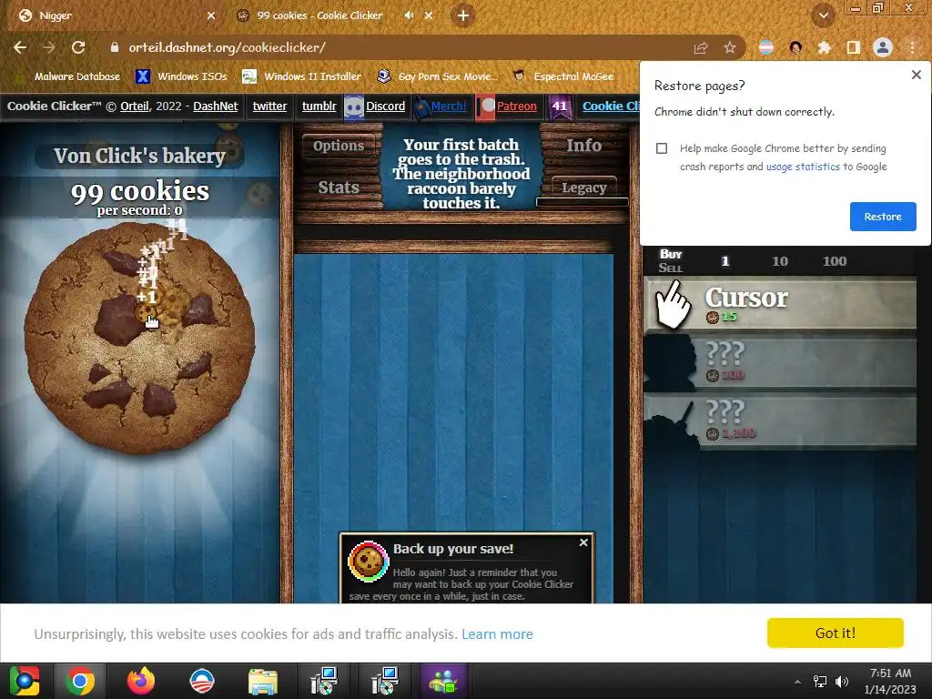The width and height of the screenshot is (932, 699).
Task: Close the Cookie Clicker browser tab
Action: 429,15
